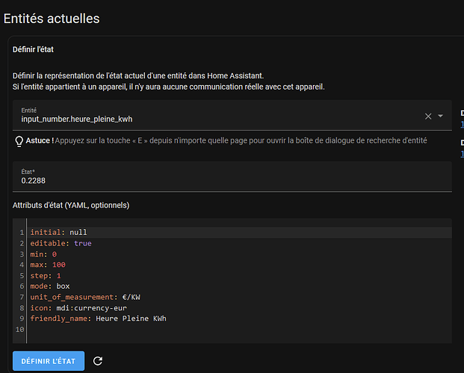Click the lightbulb Astuce icon
Image resolution: width=464 pixels, height=373 pixels.
tap(19, 142)
